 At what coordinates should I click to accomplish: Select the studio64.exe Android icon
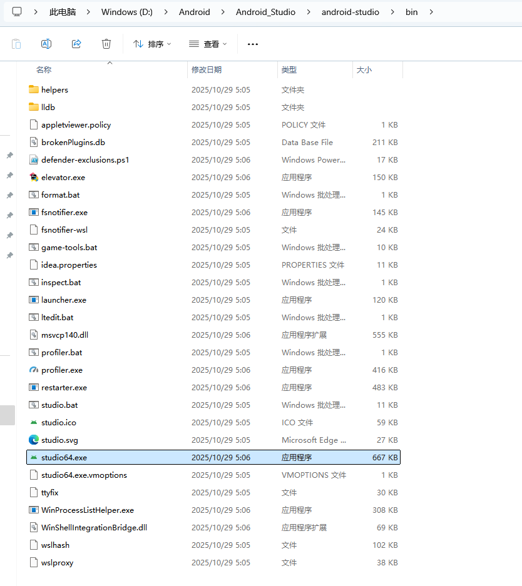(x=34, y=457)
